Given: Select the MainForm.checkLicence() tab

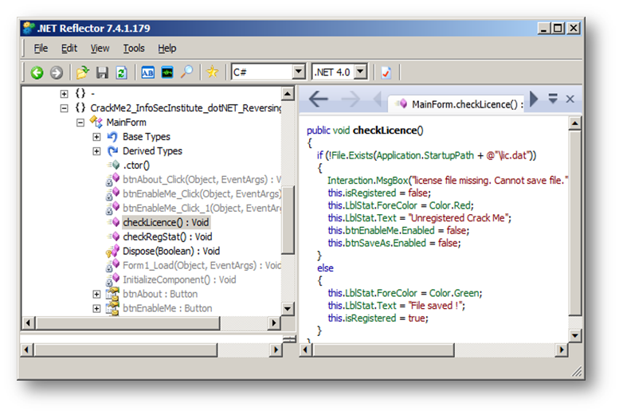Looking at the screenshot, I should (x=460, y=103).
